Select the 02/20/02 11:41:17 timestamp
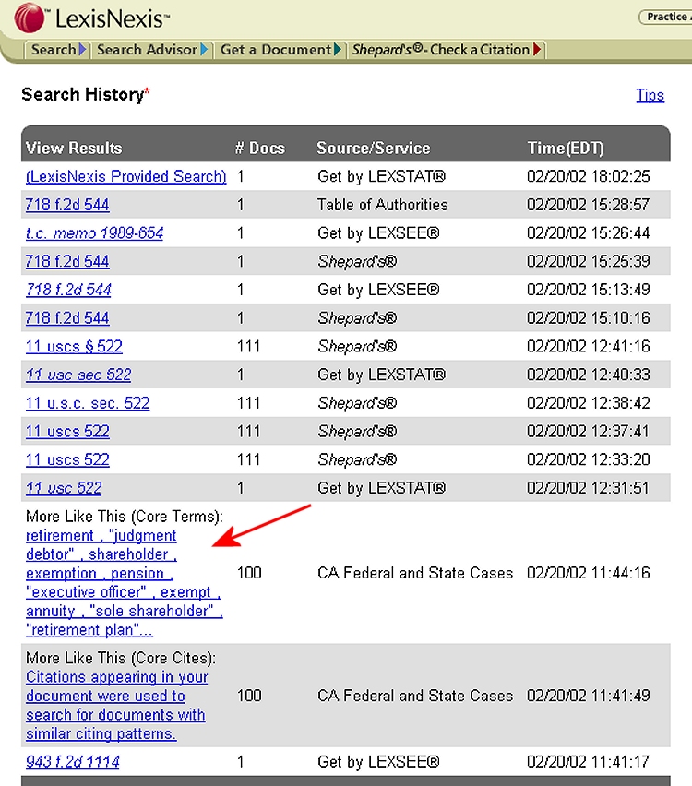 (589, 762)
